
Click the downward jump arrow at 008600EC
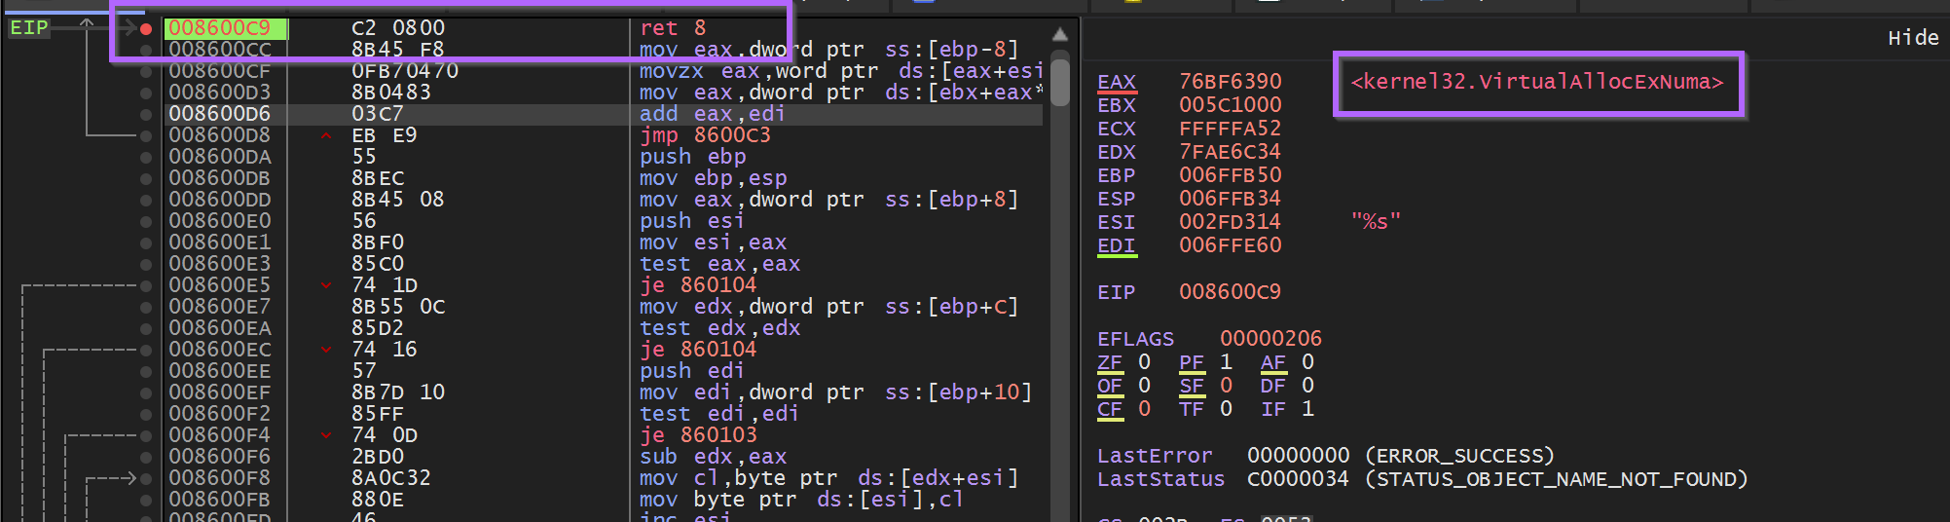coord(326,350)
